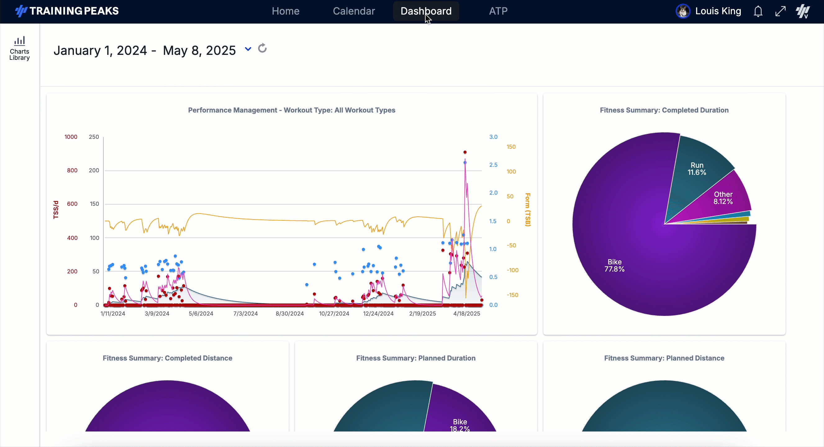The image size is (824, 447).
Task: Click the 10/27/2024 x-axis label
Action: (334, 313)
